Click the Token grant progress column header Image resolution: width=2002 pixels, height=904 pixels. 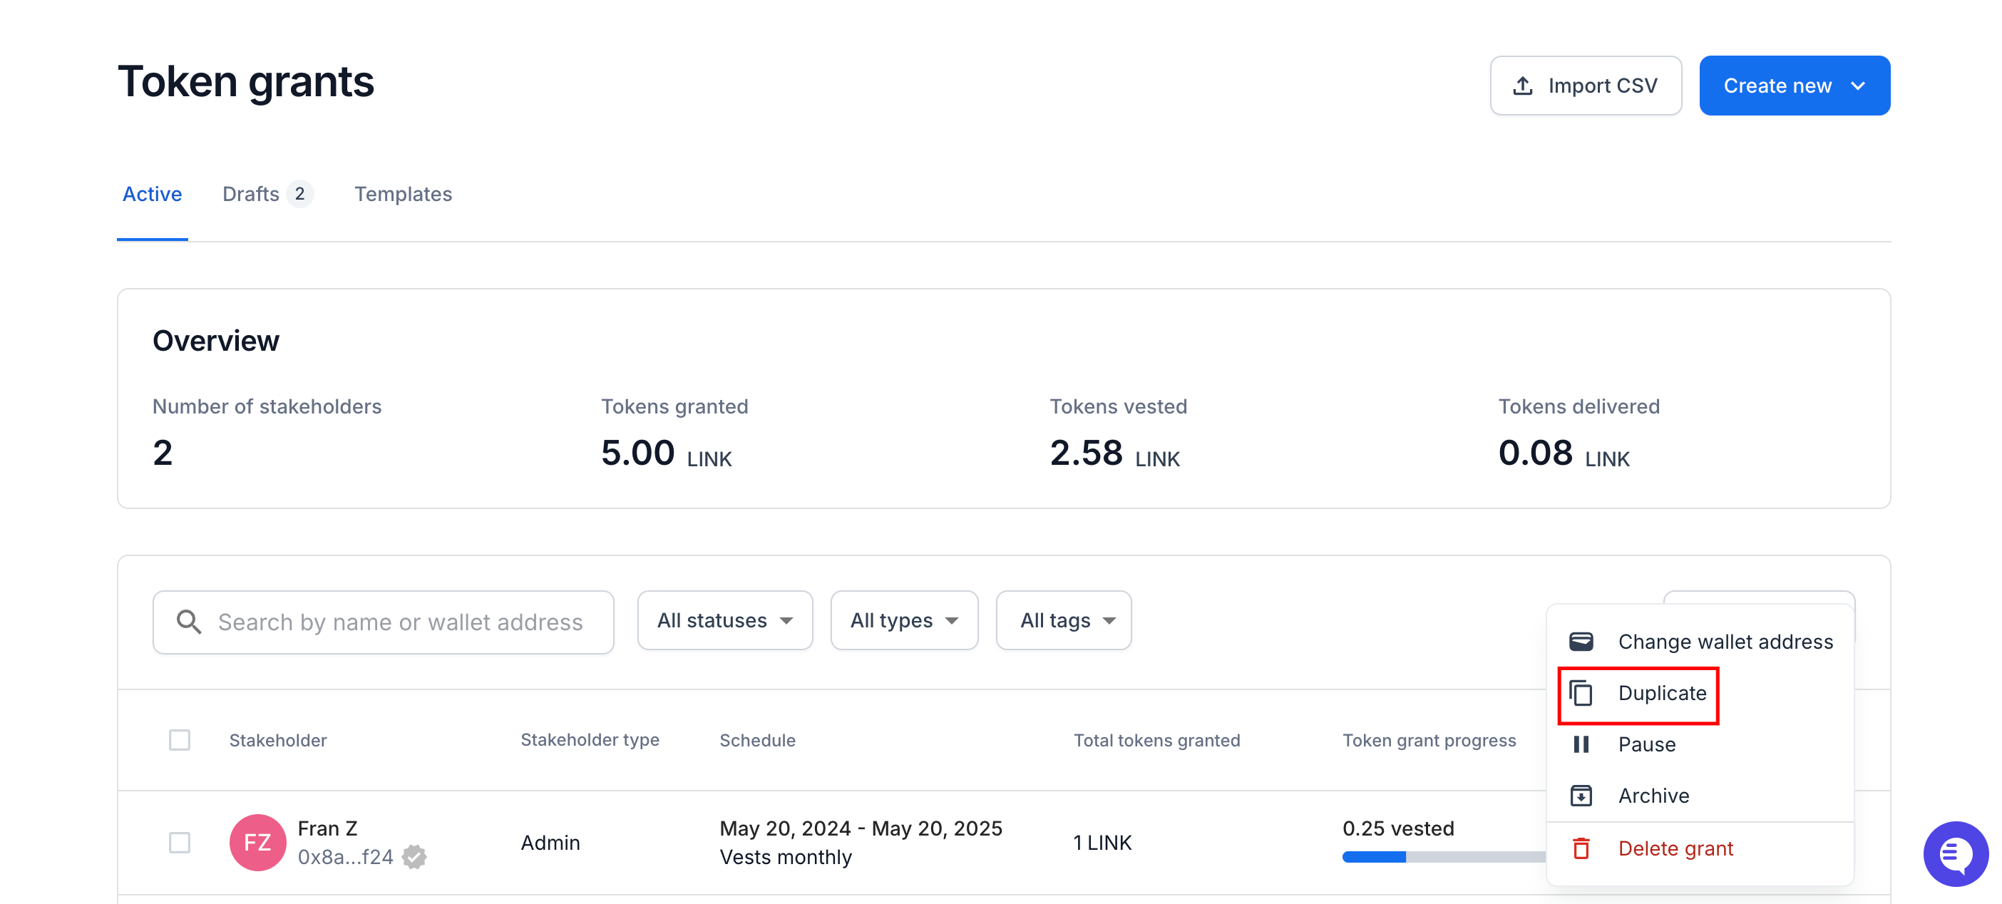pos(1429,740)
